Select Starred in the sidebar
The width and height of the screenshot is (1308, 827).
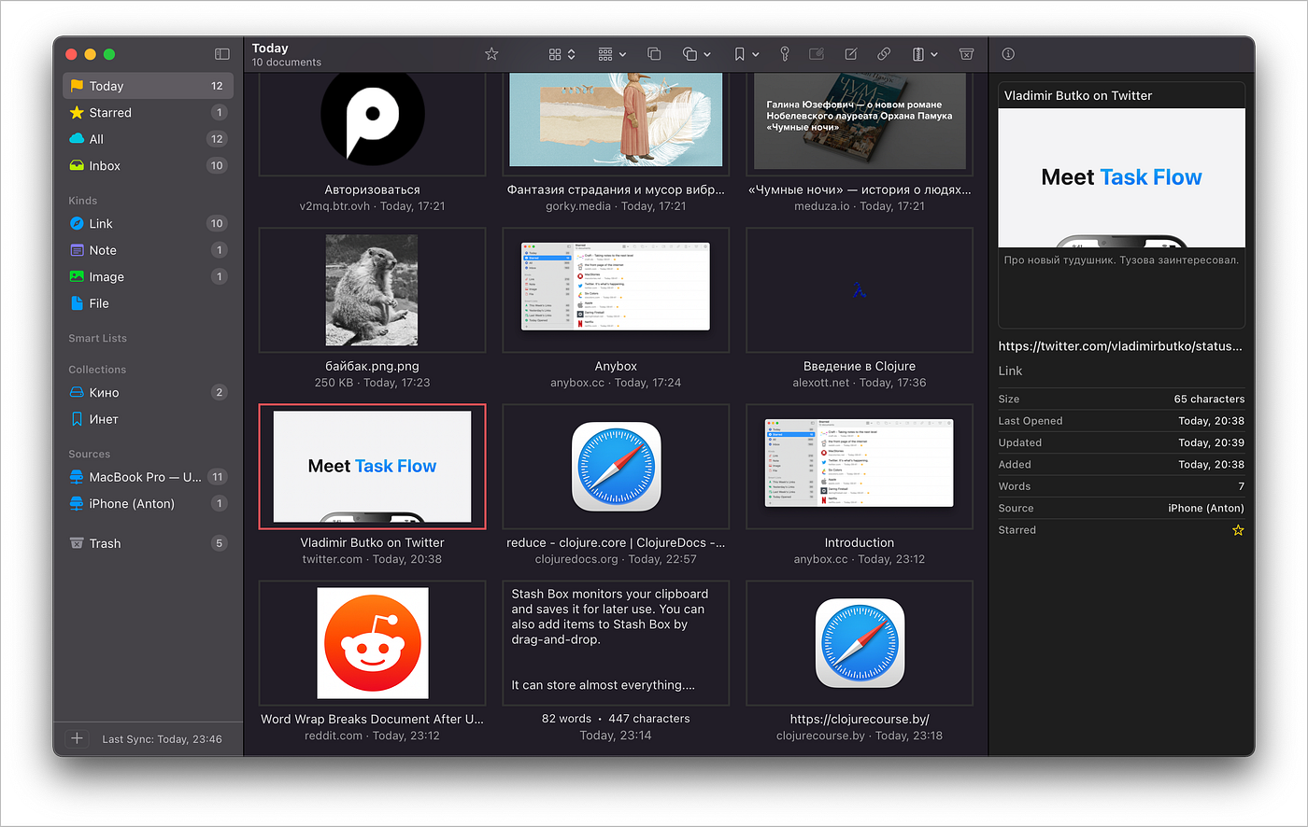tap(148, 112)
